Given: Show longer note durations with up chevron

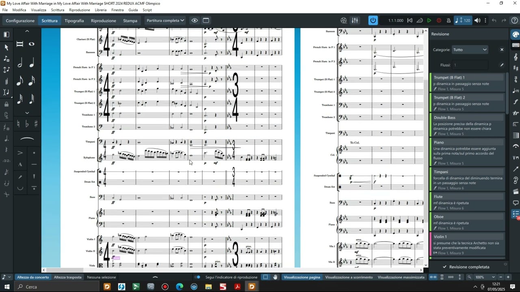Looking at the screenshot, I should tap(27, 31).
